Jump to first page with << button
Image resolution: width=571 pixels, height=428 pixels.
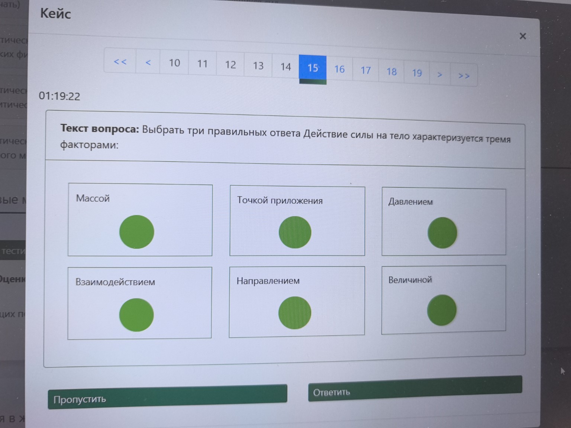click(x=120, y=62)
